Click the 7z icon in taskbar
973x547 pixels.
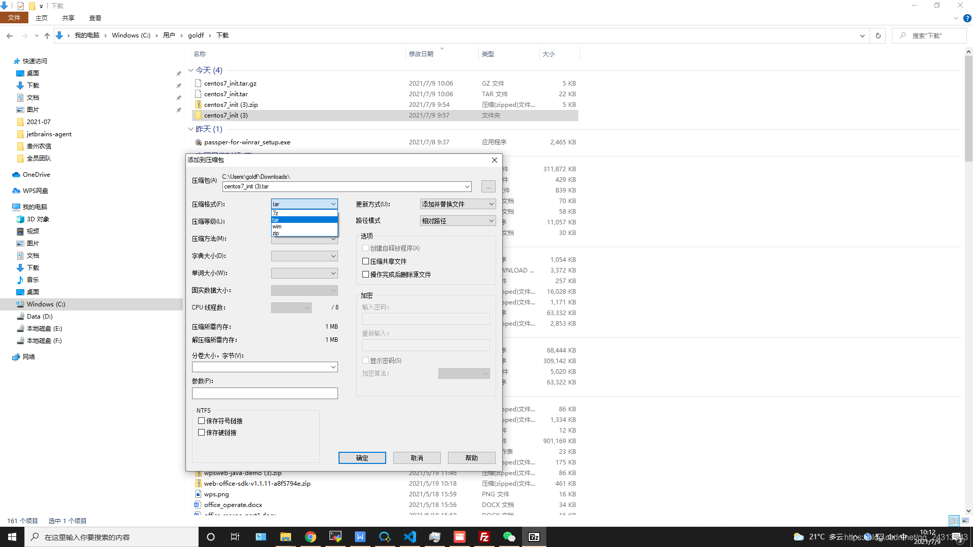pos(534,537)
